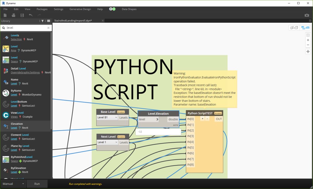Click the Redo arrow icon
Screen dimensions: 313x189
tap(39, 15)
